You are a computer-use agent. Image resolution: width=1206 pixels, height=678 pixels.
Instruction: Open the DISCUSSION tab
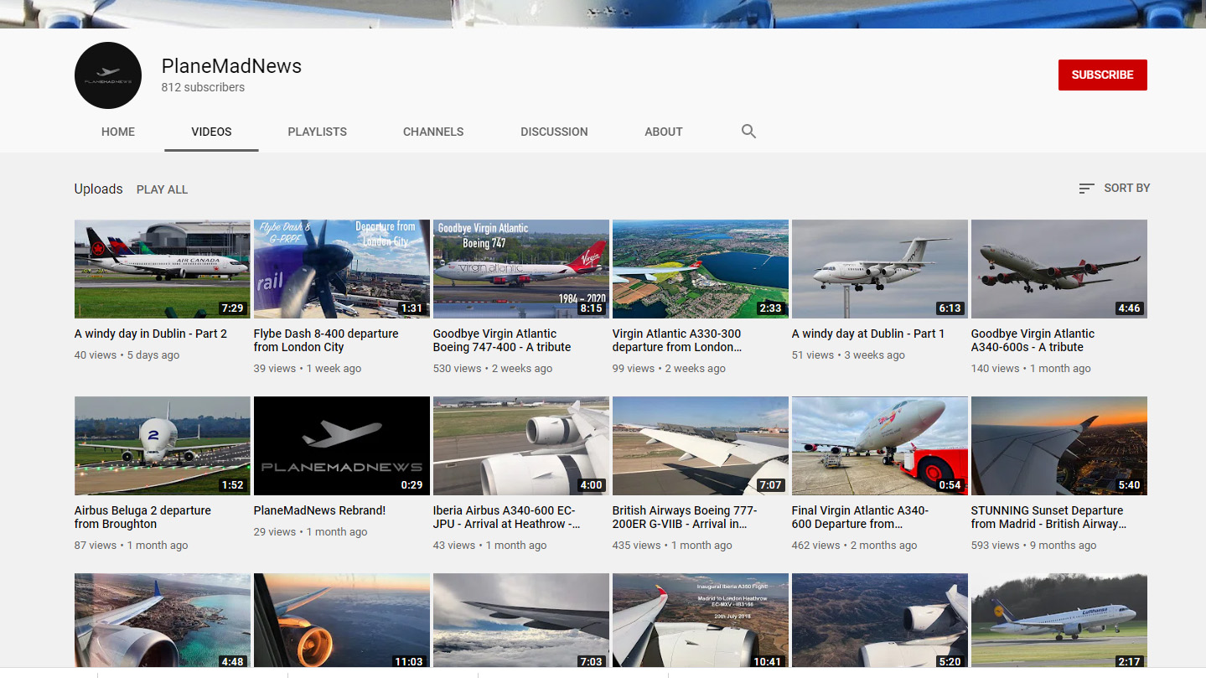(554, 132)
